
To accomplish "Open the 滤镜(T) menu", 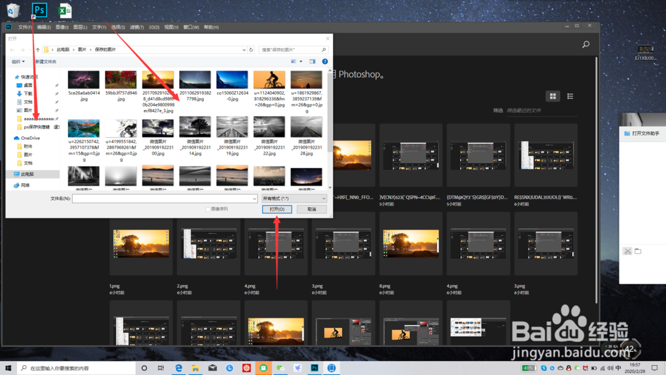I will coord(137,27).
